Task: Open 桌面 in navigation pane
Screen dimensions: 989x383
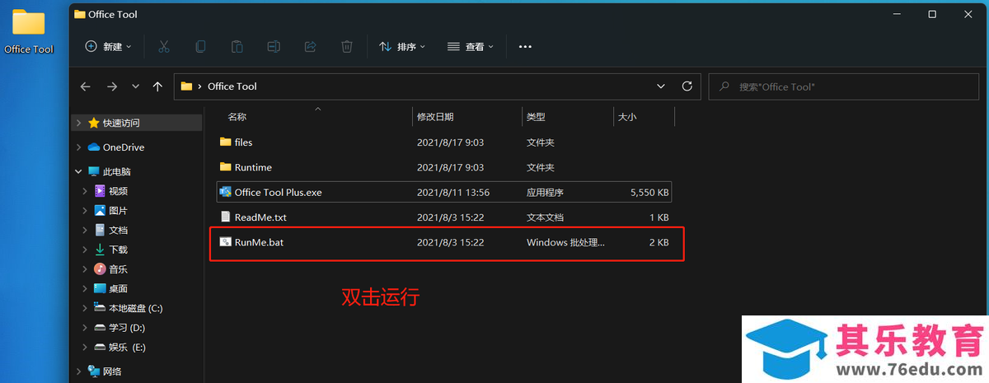Action: 118,289
